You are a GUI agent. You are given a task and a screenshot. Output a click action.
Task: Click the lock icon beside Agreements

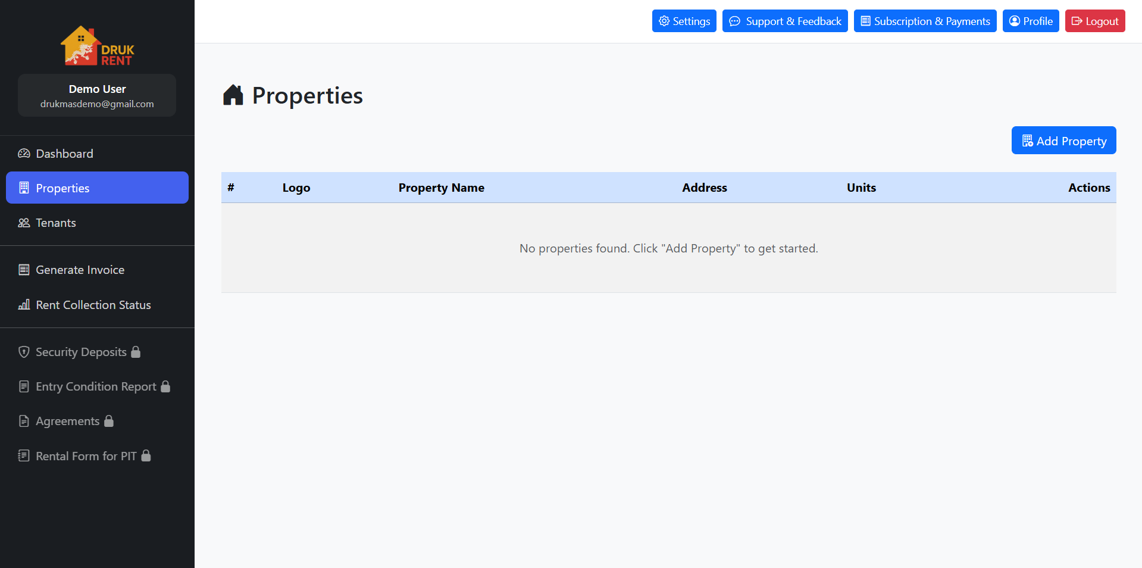pyautogui.click(x=109, y=421)
